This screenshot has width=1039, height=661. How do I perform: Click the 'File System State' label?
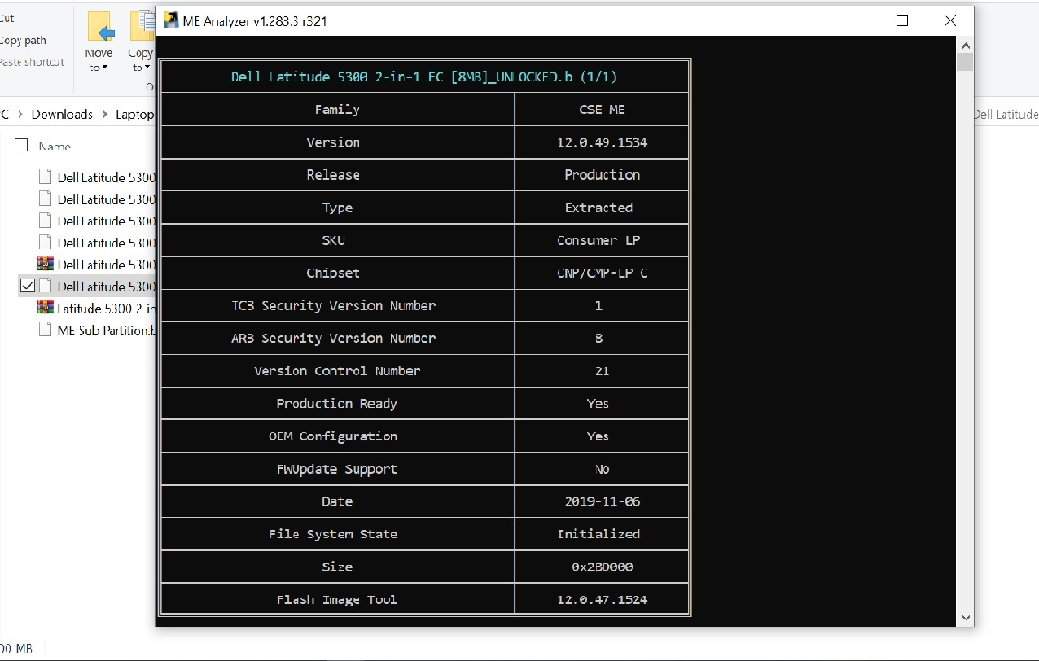click(333, 534)
